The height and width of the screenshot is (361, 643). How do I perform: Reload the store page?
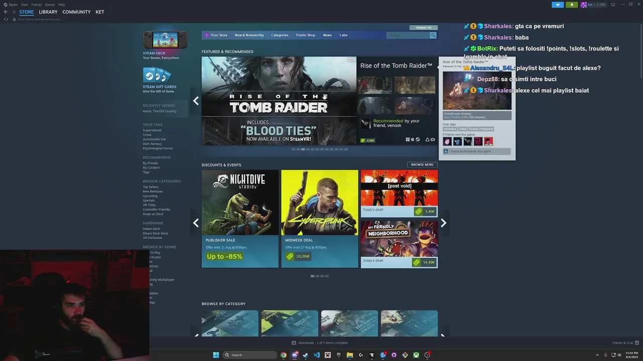tap(6, 19)
